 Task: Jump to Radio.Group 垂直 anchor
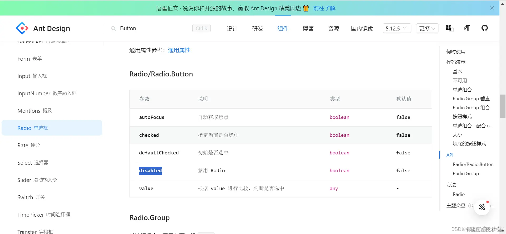click(471, 98)
